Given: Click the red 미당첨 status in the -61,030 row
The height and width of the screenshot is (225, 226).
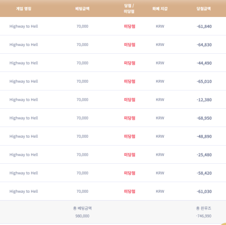Looking at the screenshot, I should (129, 192).
